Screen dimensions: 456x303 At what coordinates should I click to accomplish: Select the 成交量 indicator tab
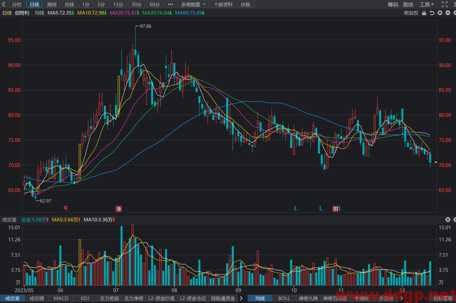pyautogui.click(x=12, y=299)
